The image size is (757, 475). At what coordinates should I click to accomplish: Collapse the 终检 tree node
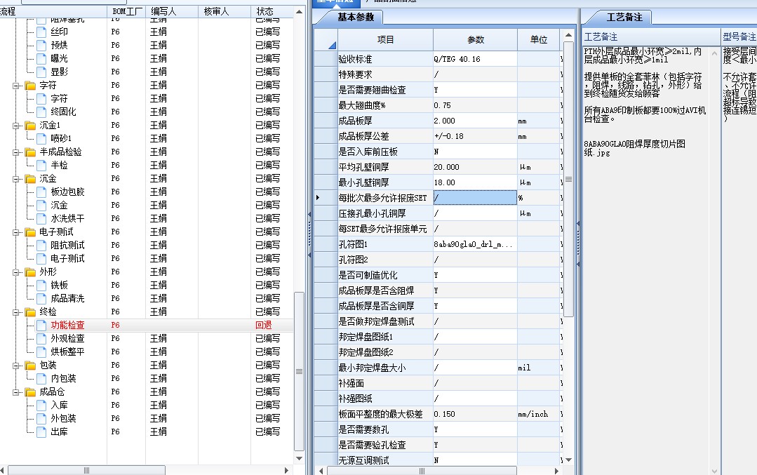coord(16,312)
